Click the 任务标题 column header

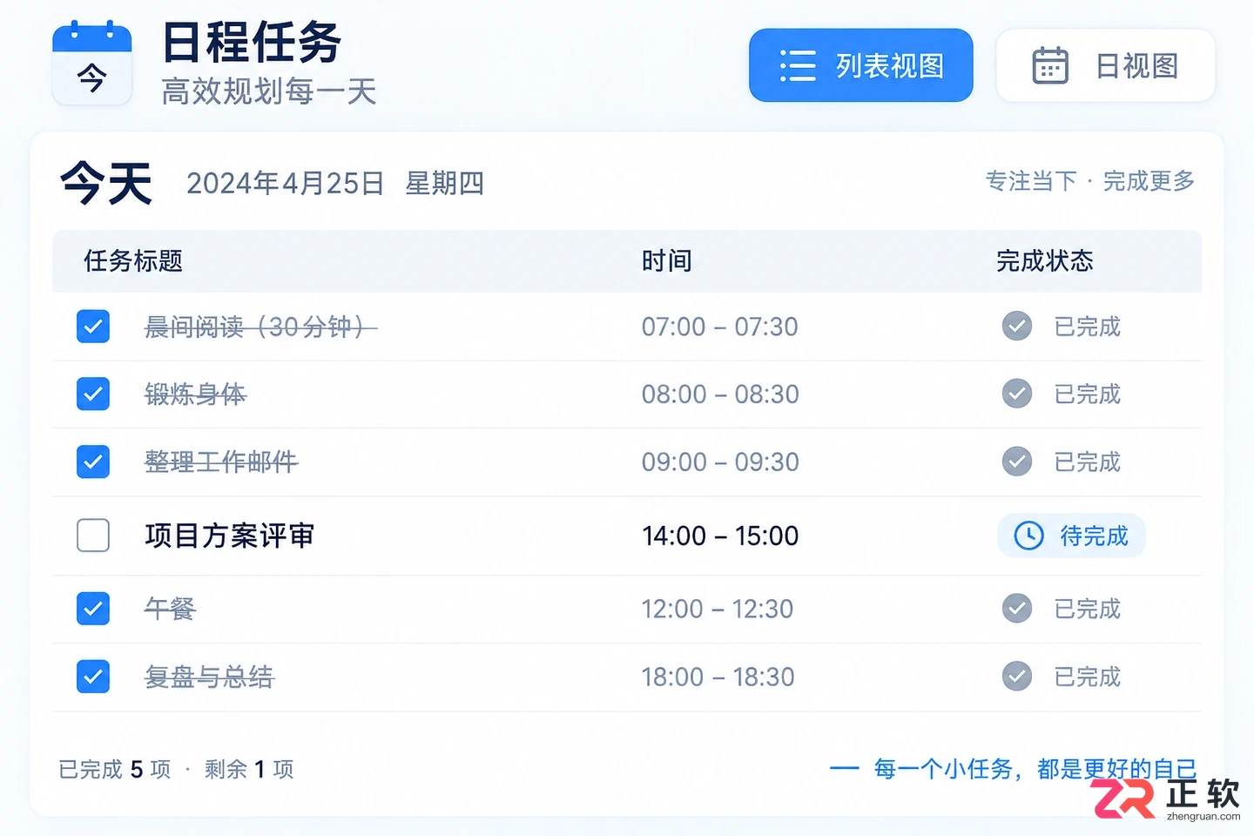[133, 261]
